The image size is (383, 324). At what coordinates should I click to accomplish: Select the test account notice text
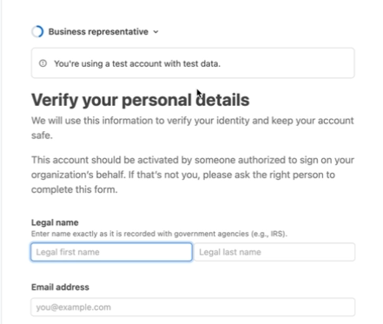[x=137, y=63]
